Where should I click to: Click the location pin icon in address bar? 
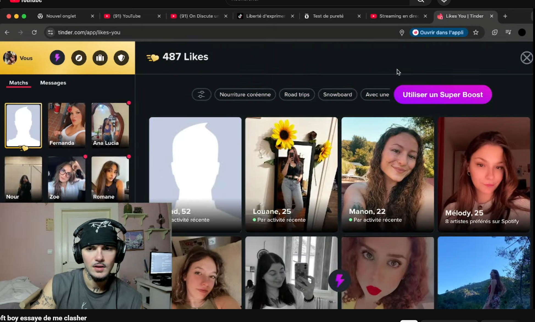402,32
